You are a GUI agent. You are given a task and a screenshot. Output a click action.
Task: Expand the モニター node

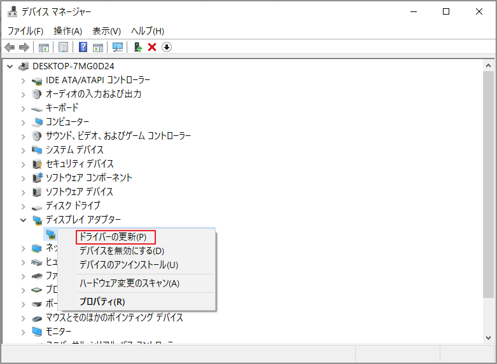point(23,332)
